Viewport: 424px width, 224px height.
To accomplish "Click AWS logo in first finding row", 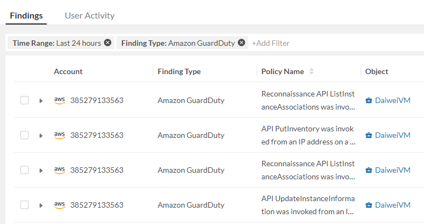I will [x=60, y=100].
